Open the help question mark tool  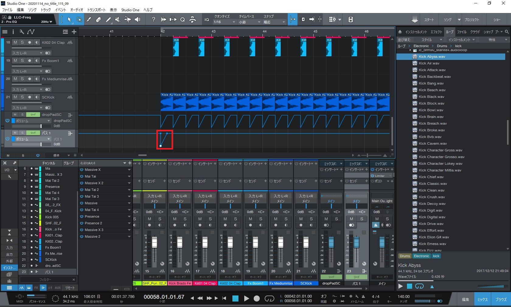154,19
